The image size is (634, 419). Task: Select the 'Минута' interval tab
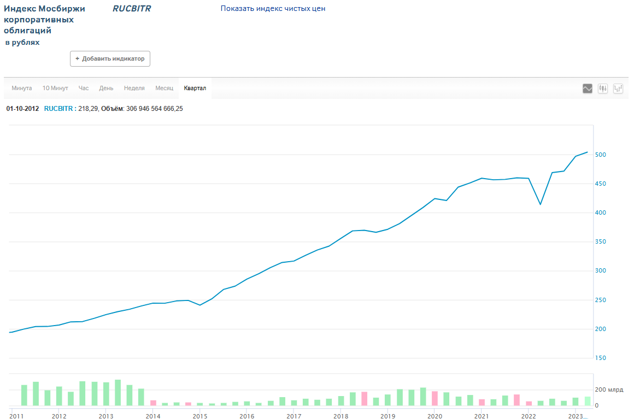[x=22, y=88]
